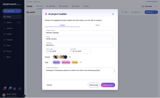
Task: Expand the sidebar Add task dropdown arrow
Action: (x=19, y=11)
